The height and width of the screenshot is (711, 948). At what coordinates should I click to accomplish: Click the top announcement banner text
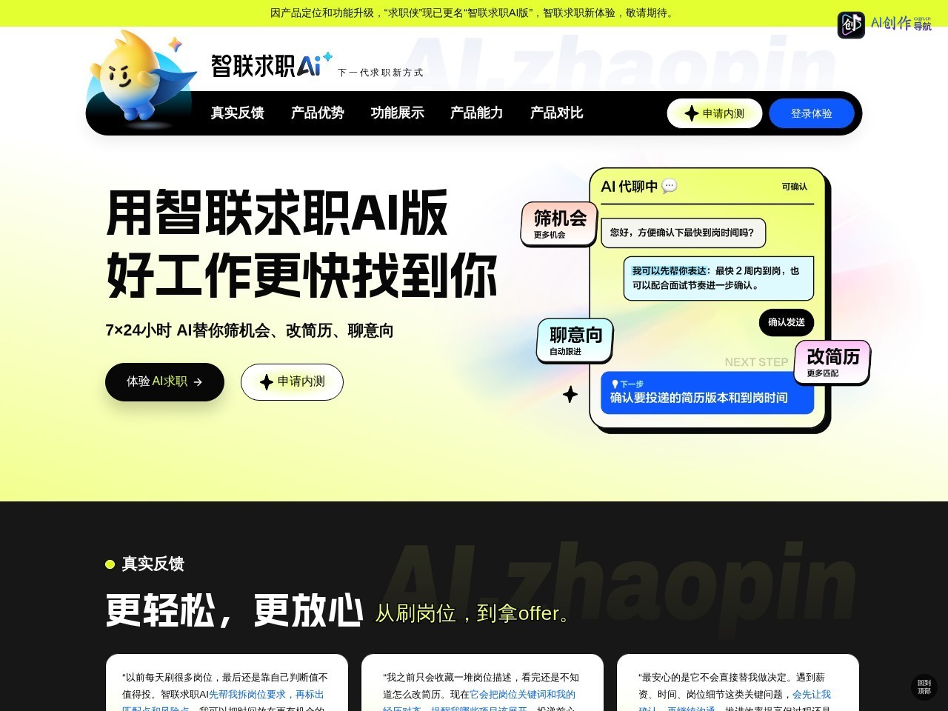coord(474,13)
